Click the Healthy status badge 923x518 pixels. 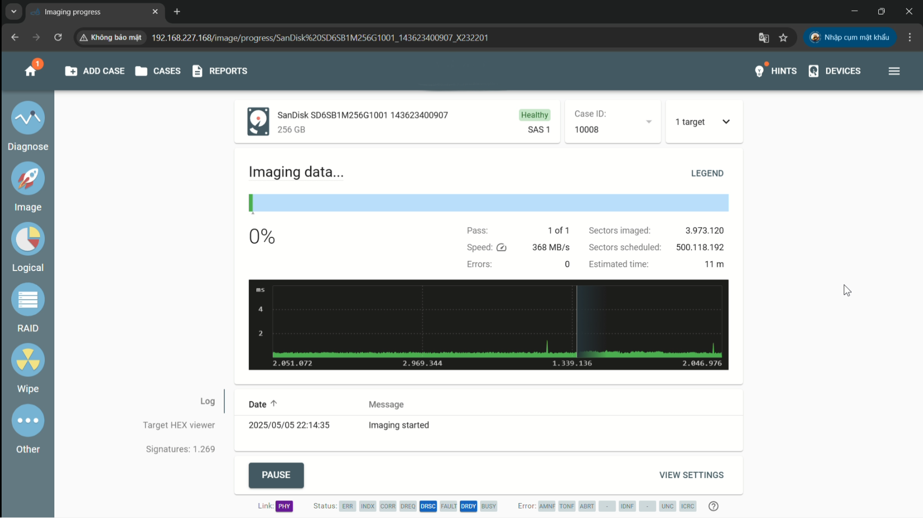point(535,115)
